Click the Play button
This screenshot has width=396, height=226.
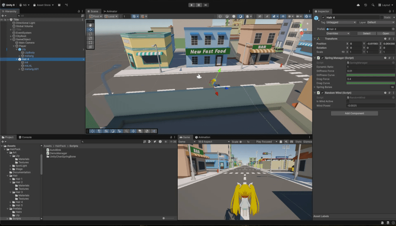[191, 5]
